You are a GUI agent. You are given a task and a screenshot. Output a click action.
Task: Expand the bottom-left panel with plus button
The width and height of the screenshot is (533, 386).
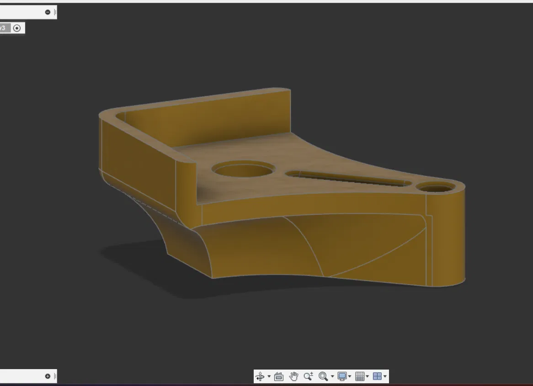tap(48, 376)
